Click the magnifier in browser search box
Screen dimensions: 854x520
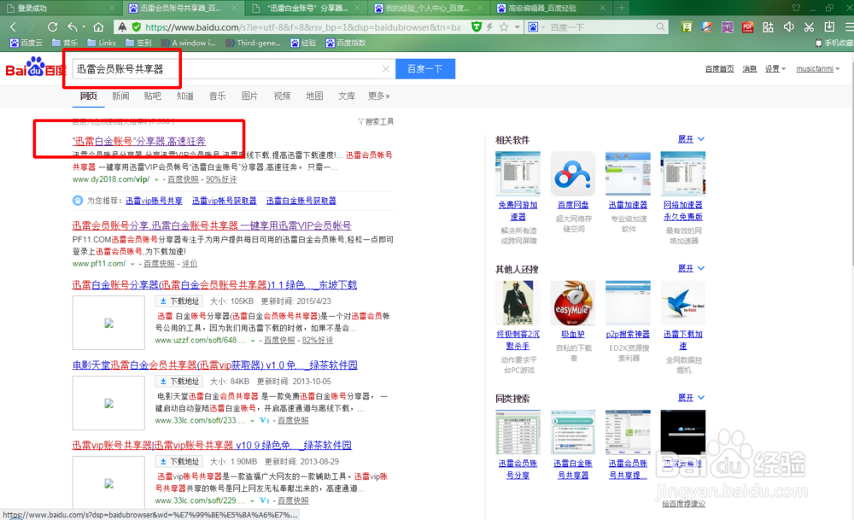coord(660,26)
